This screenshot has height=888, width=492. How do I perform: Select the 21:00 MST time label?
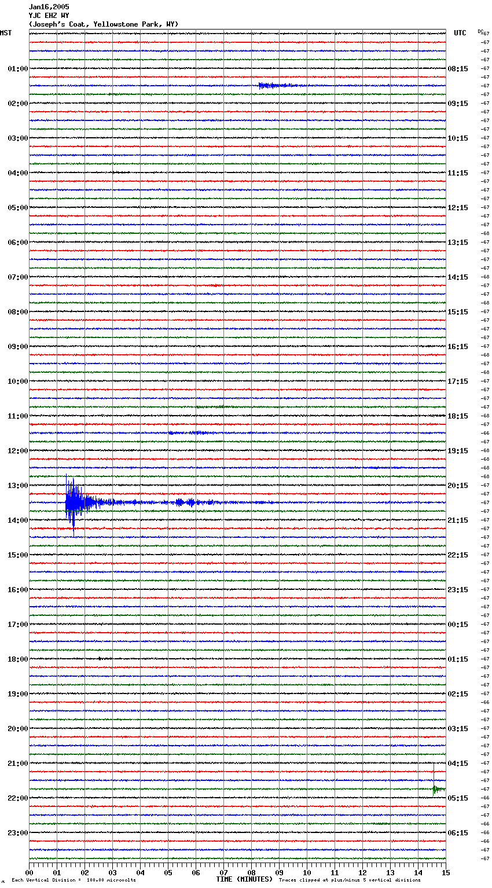click(18, 764)
